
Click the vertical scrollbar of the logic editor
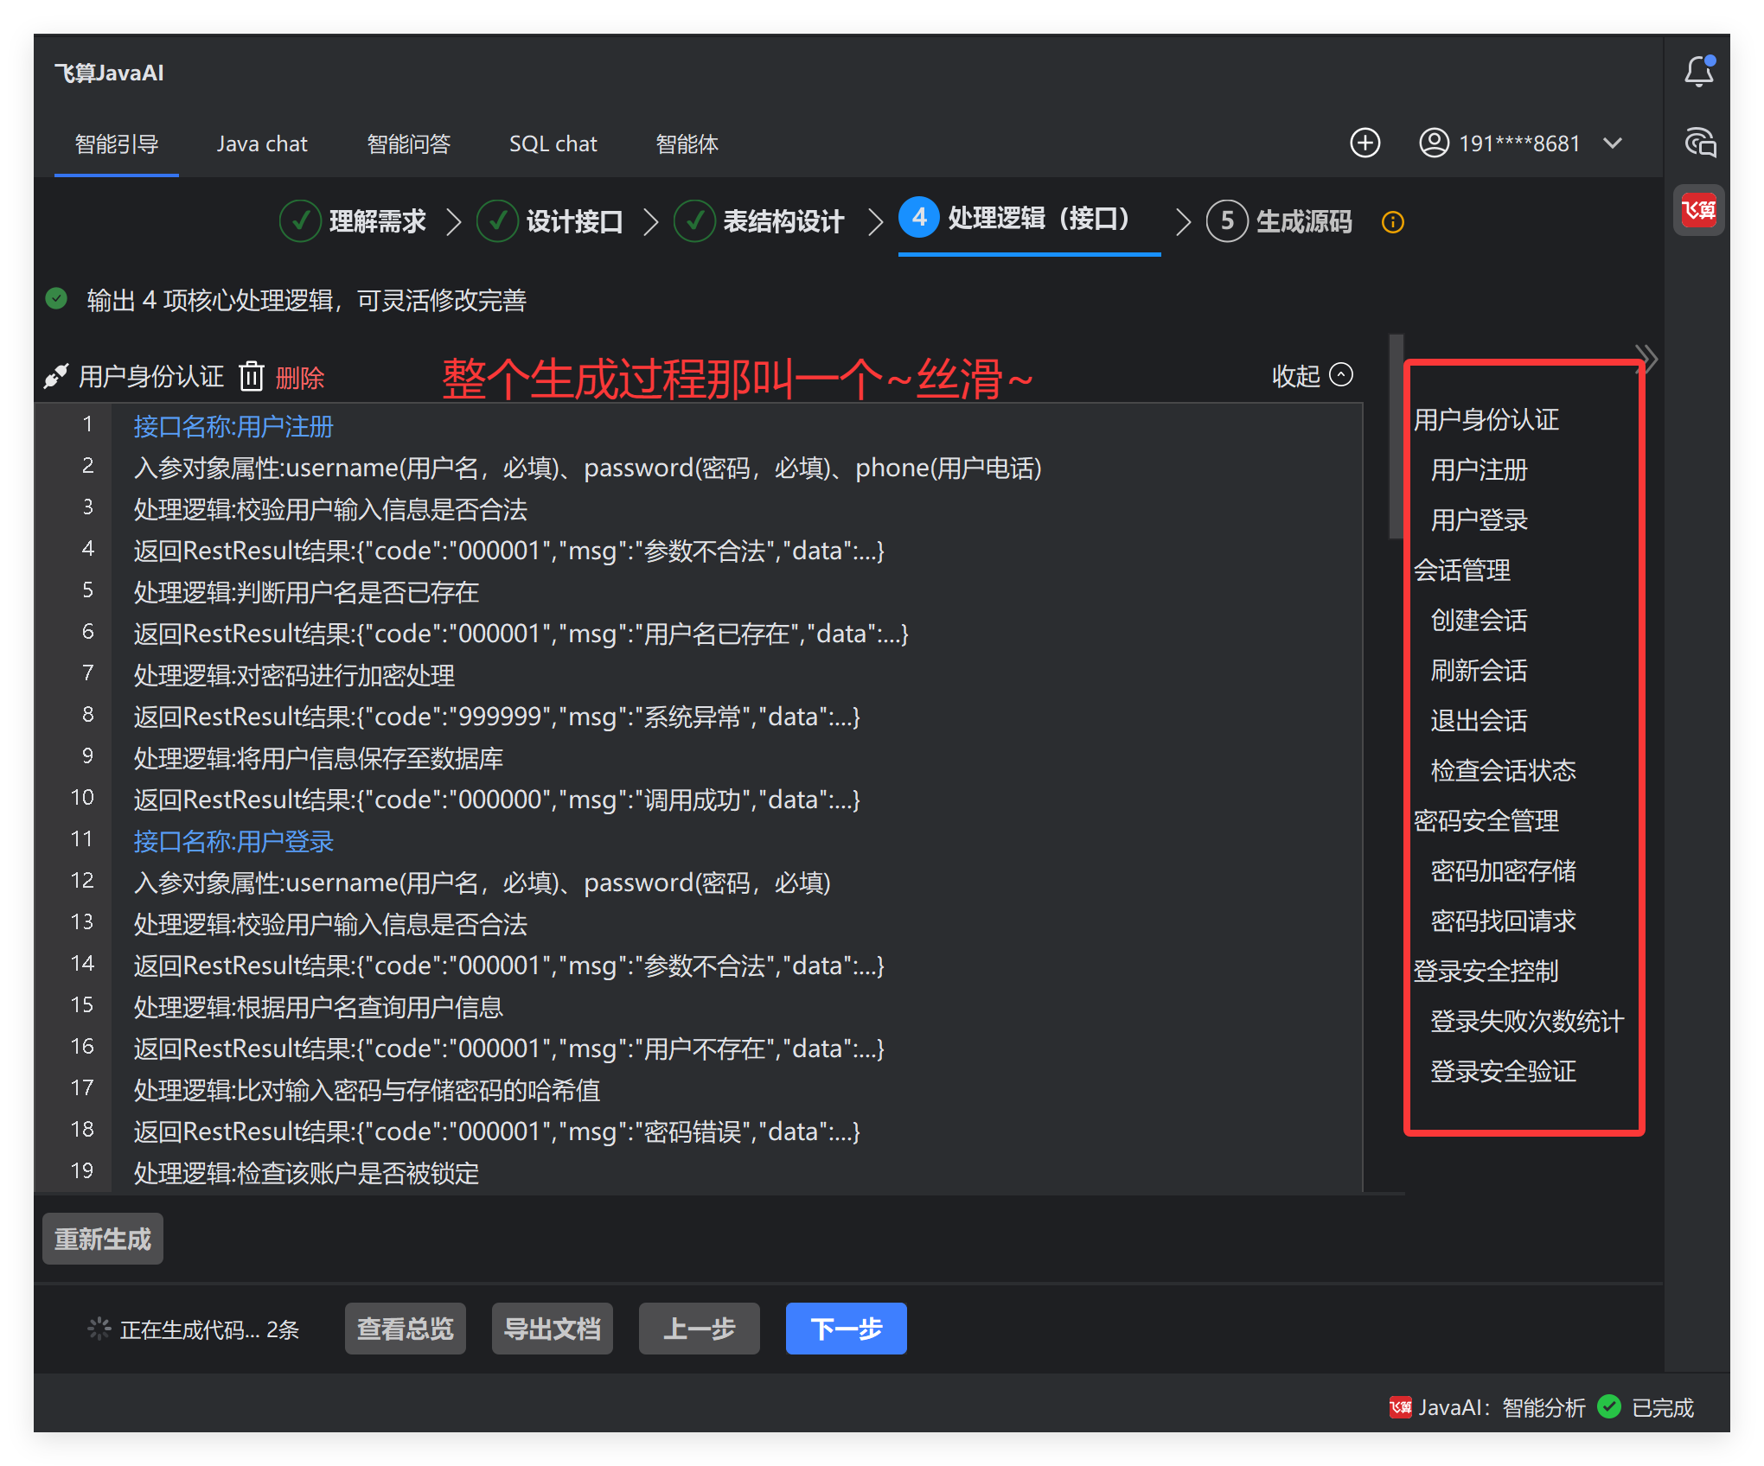pyautogui.click(x=1395, y=437)
